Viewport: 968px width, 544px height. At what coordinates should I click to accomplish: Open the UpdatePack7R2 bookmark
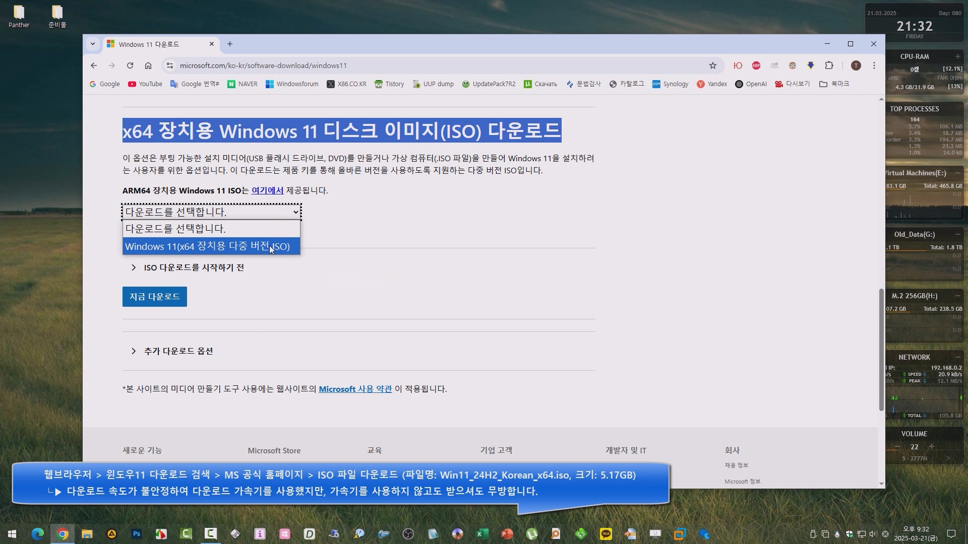(x=489, y=84)
